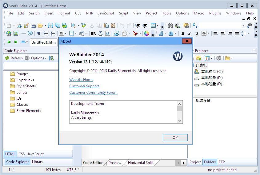
Task: Click Refresh in Code Explorer
Action: (x=14, y=58)
